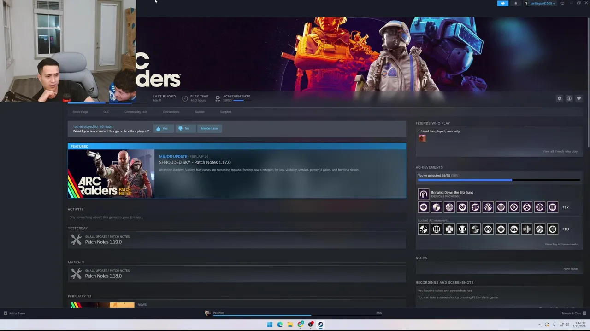Switch to Big Picture mode monitor icon
The image size is (590, 331).
point(562,4)
